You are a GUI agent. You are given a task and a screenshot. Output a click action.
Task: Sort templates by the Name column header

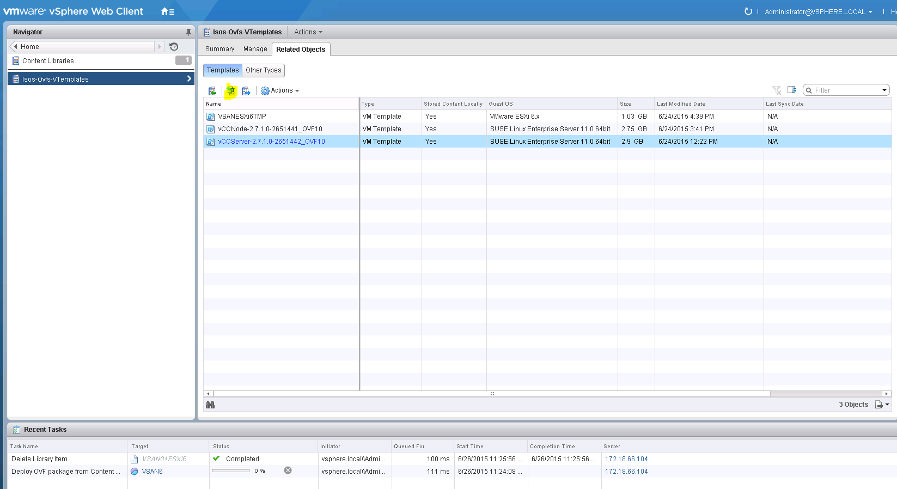point(281,104)
